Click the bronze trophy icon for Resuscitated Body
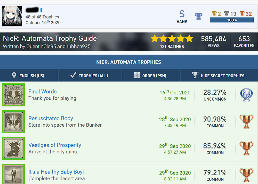Viewport: 258px width, 184px height. click(246, 122)
